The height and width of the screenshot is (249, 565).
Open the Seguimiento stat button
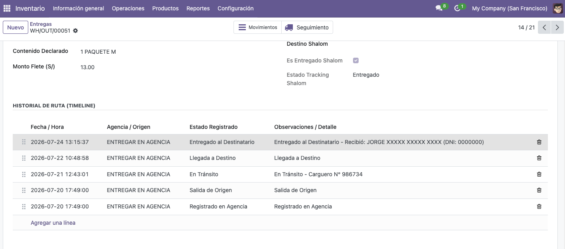(307, 27)
